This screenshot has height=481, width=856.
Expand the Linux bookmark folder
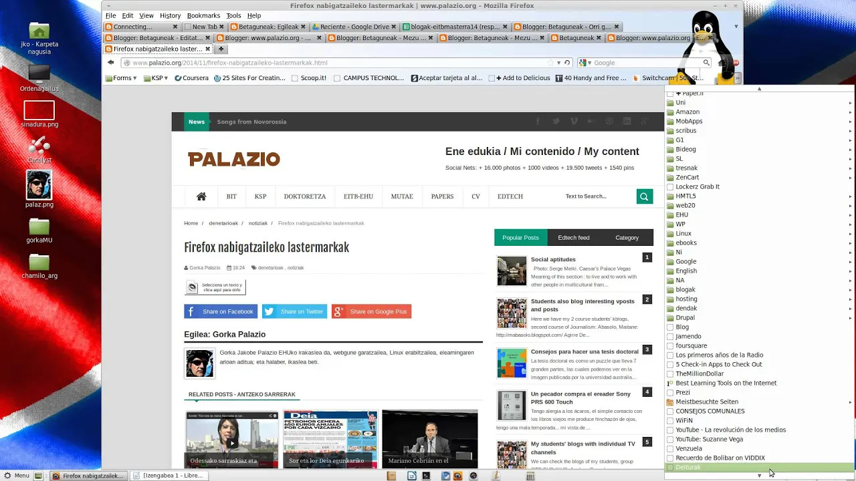(758, 234)
